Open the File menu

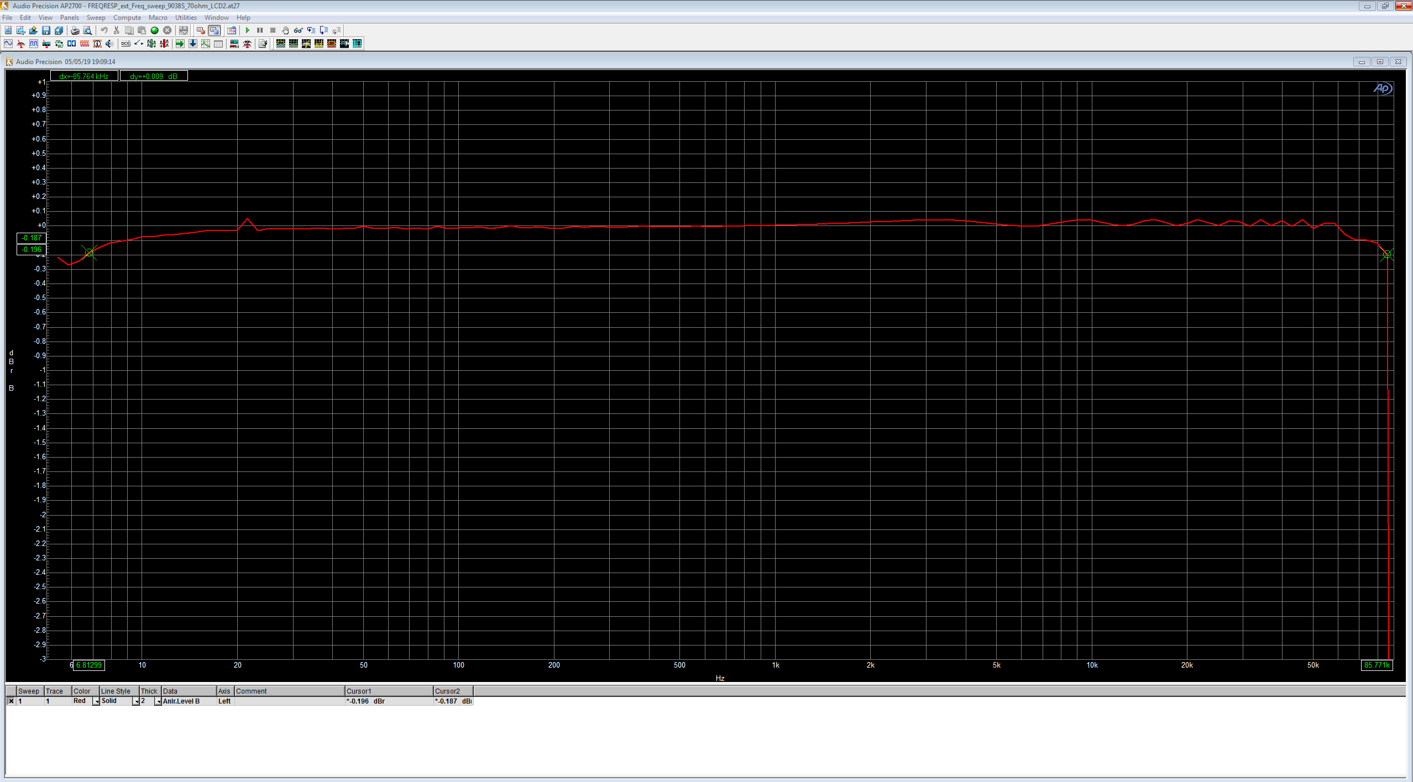coord(7,18)
